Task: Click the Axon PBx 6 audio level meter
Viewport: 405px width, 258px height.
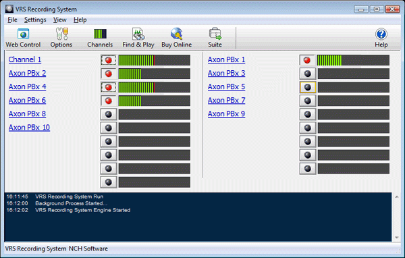Action: pos(155,101)
